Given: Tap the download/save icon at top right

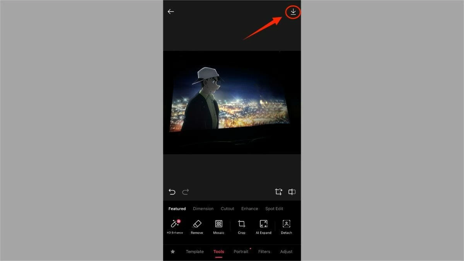Looking at the screenshot, I should (x=293, y=12).
